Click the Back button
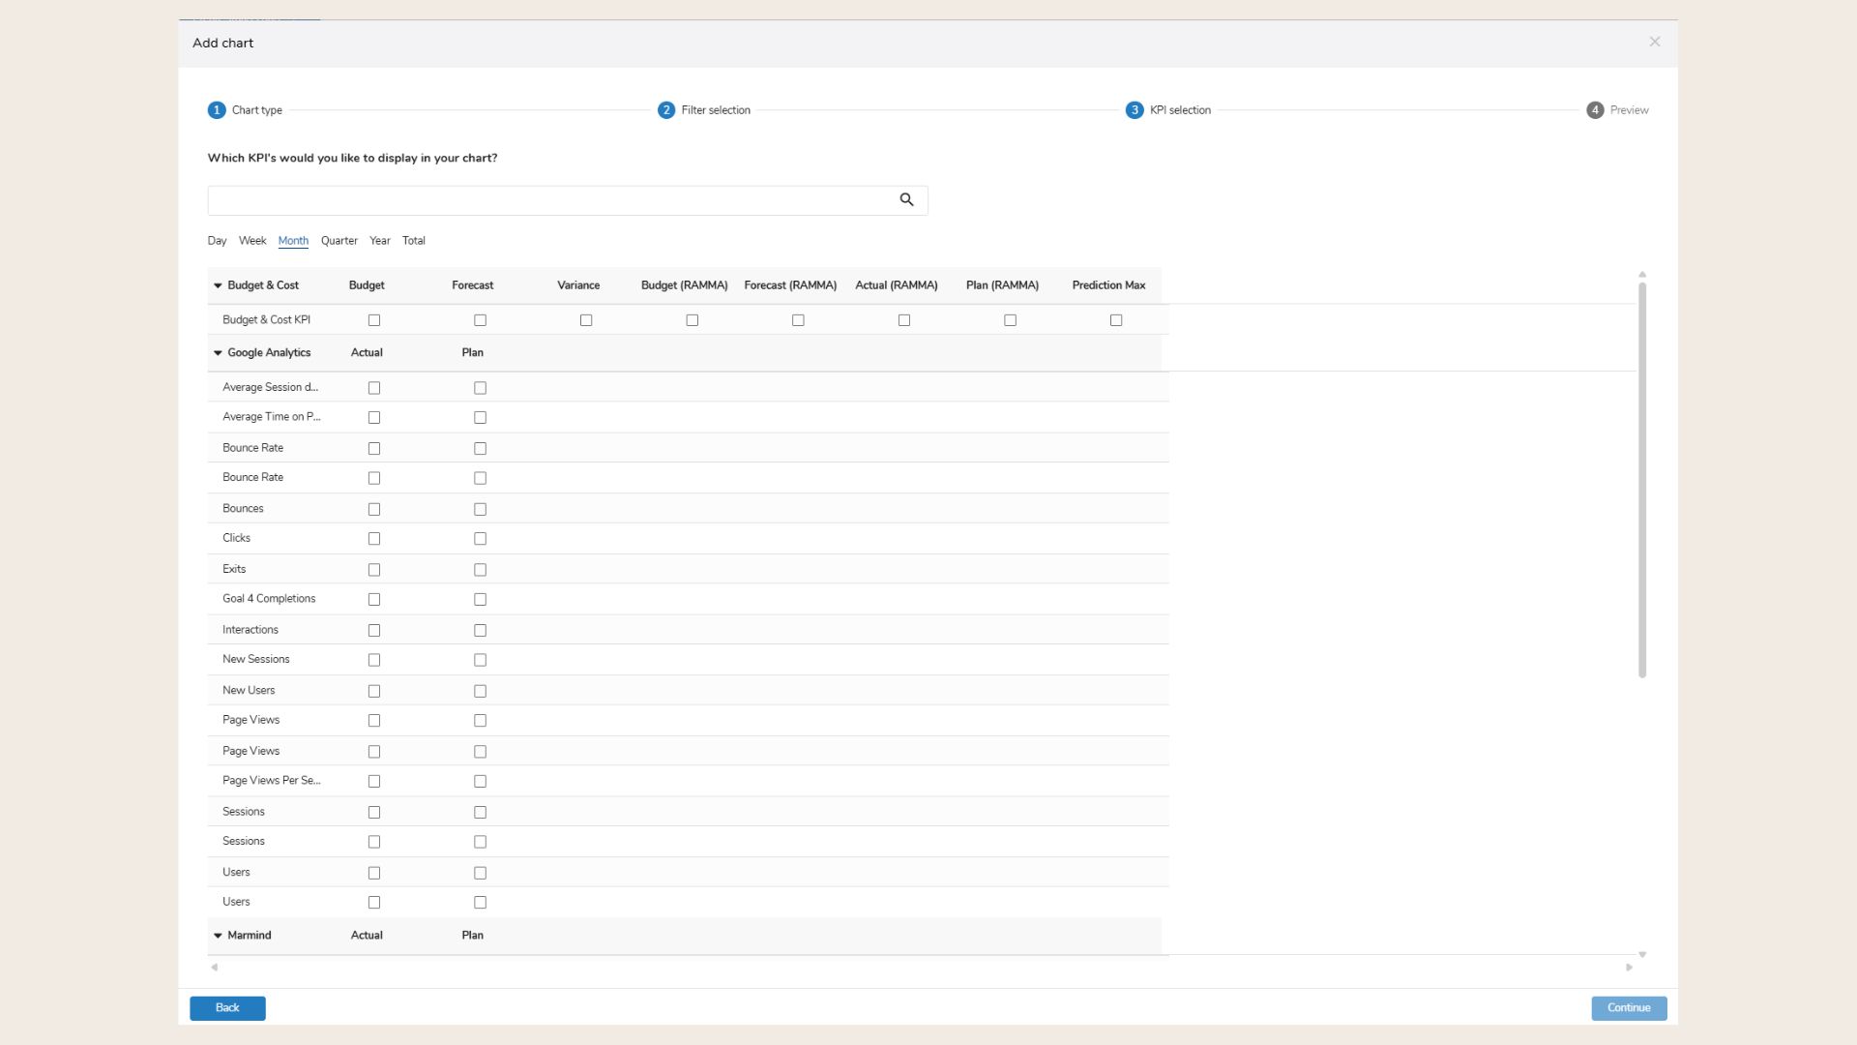This screenshot has height=1045, width=1857. 227,1007
